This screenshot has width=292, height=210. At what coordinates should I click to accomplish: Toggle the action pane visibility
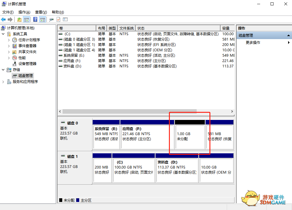coord(43,19)
